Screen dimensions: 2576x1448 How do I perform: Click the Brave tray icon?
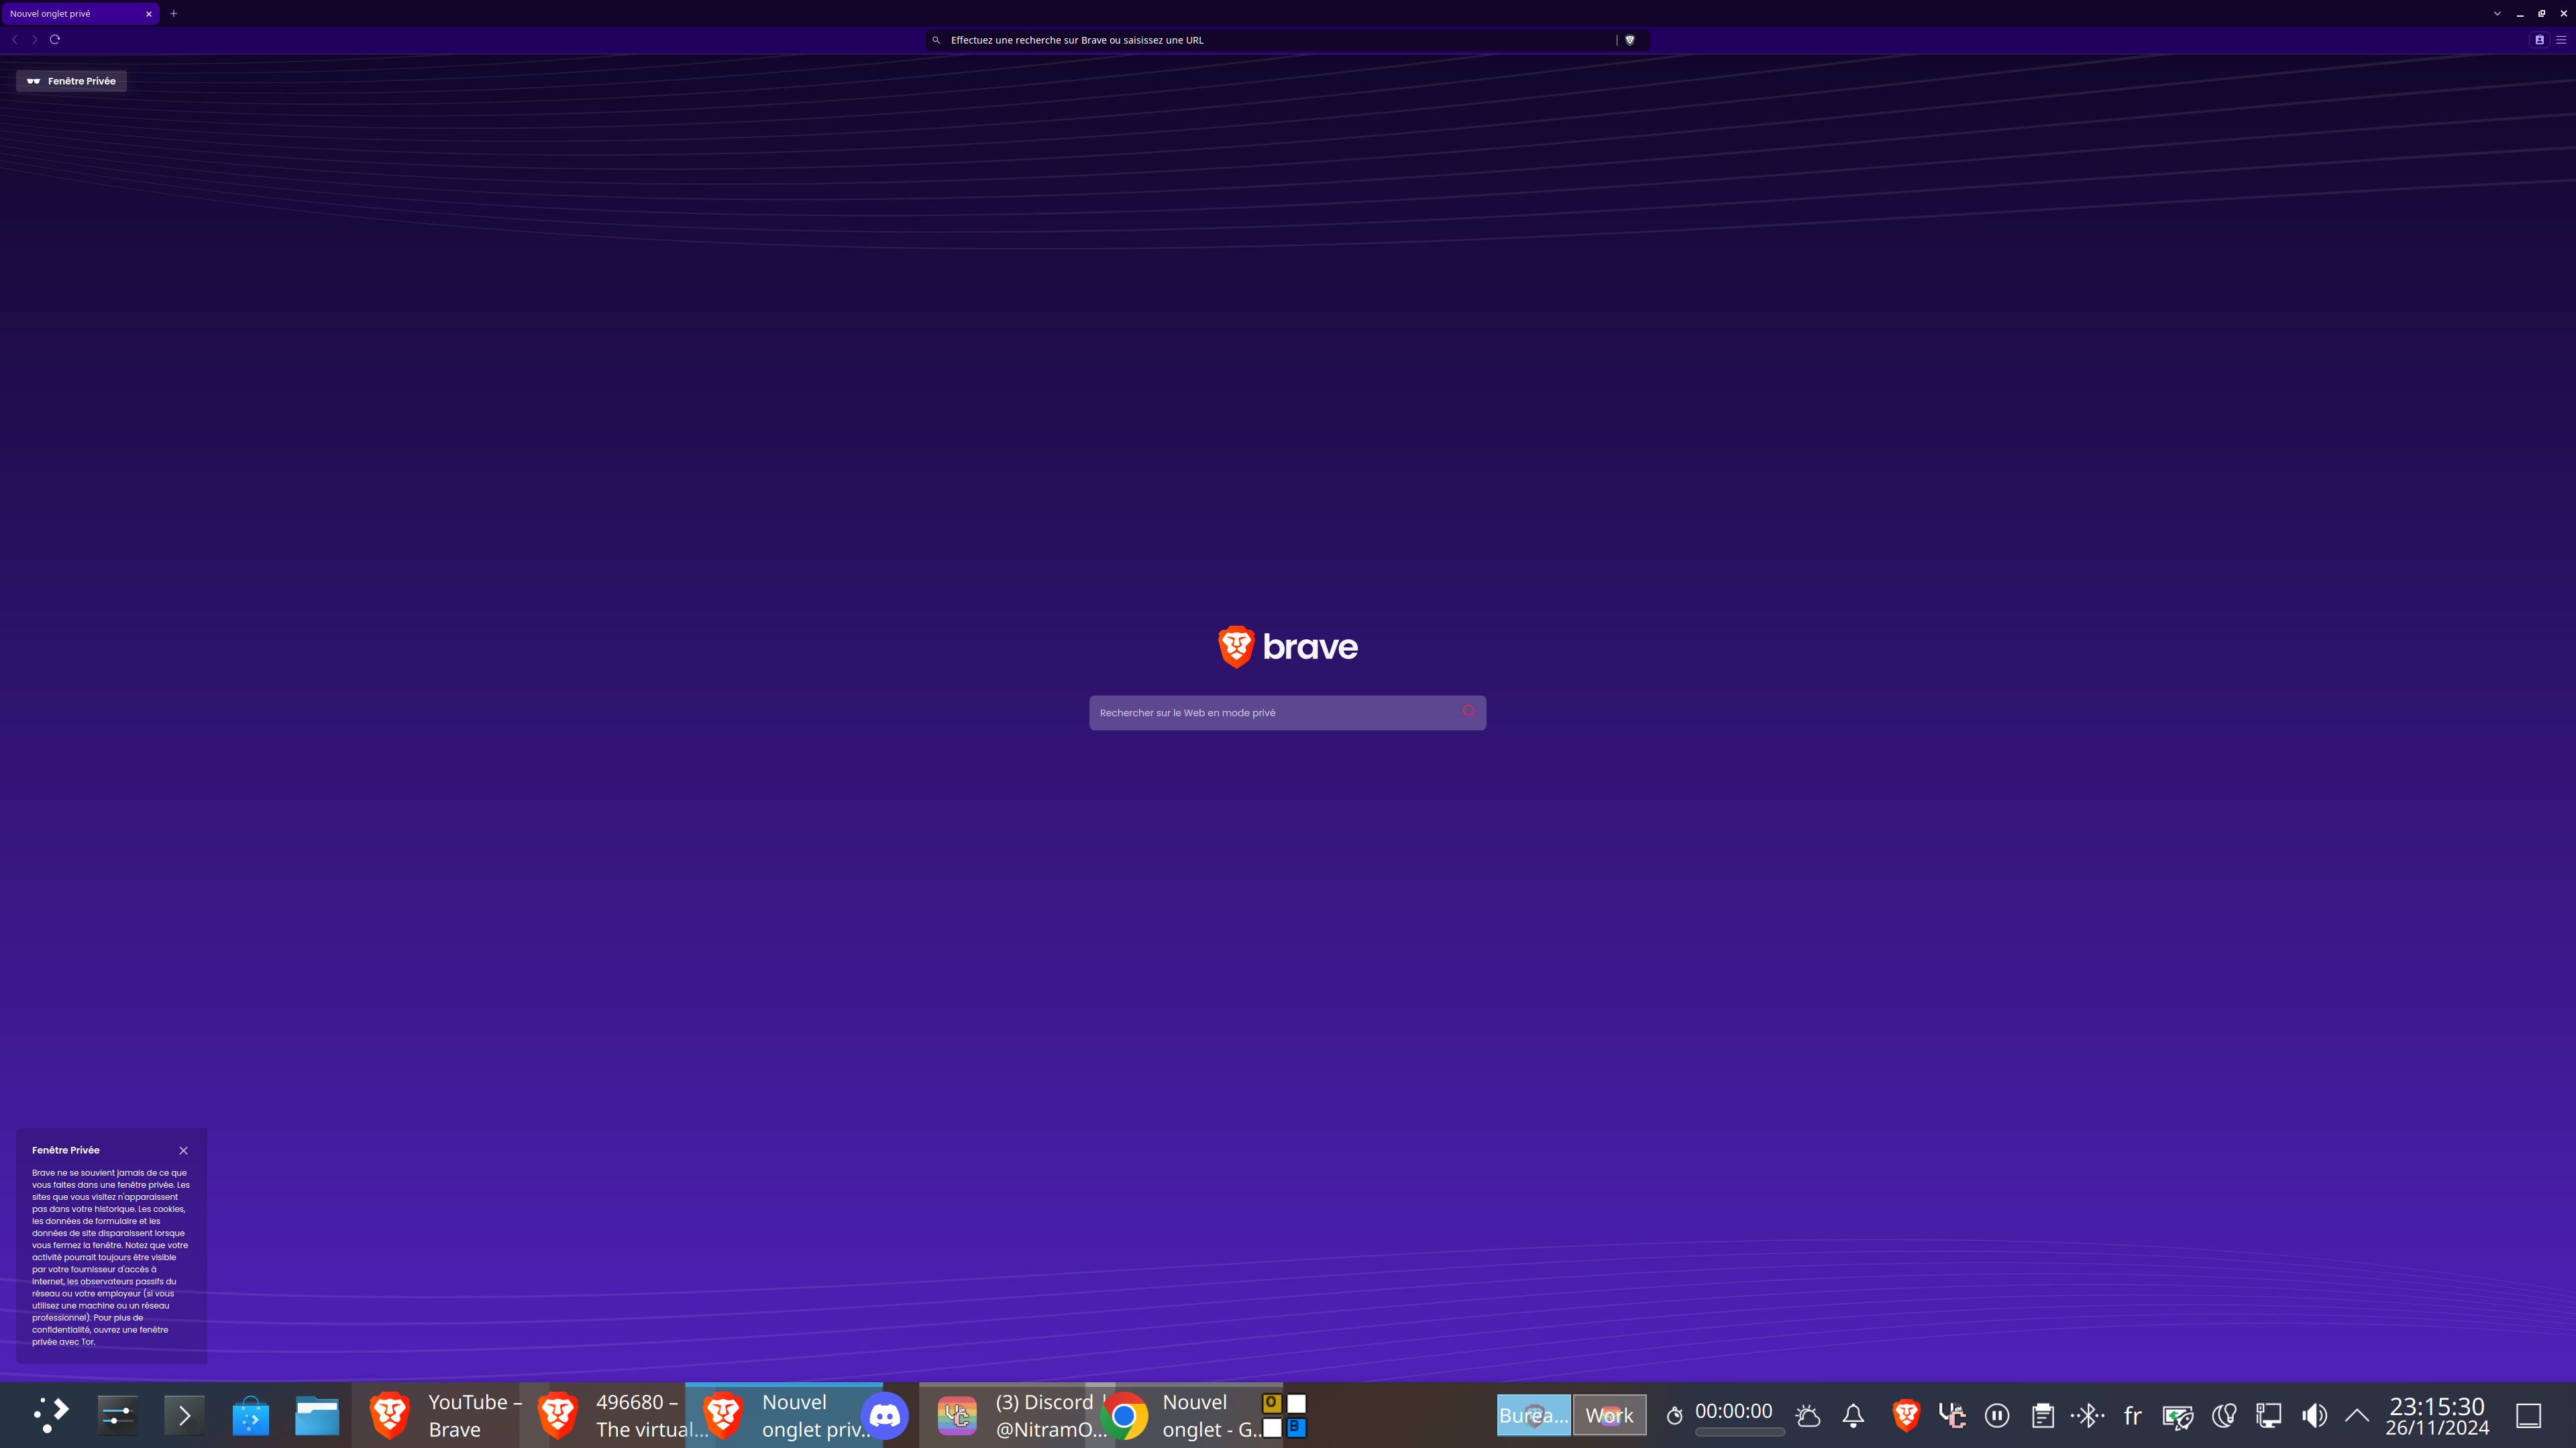pos(1907,1416)
